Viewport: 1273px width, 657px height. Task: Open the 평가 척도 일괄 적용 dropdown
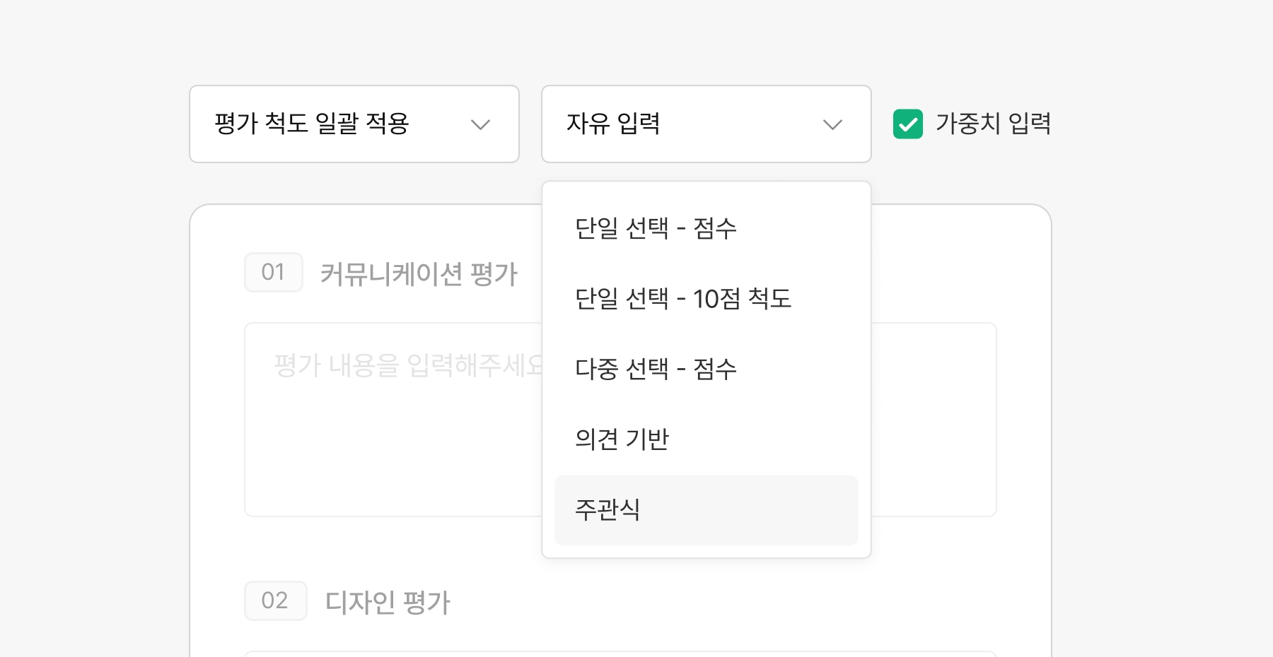[354, 124]
